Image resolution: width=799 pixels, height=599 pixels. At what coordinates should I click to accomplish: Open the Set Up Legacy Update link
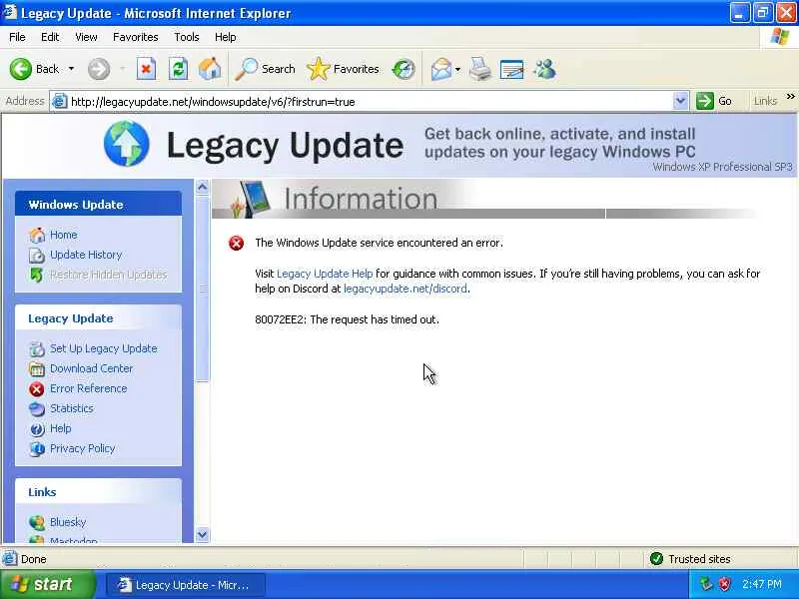pyautogui.click(x=104, y=348)
